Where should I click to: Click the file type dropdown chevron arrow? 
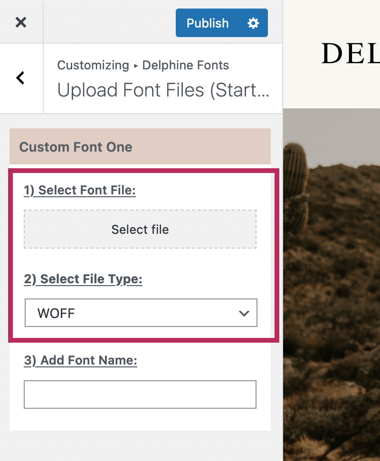pyautogui.click(x=244, y=313)
